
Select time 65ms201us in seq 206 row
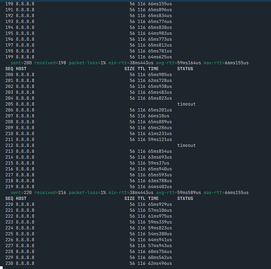tap(160, 110)
